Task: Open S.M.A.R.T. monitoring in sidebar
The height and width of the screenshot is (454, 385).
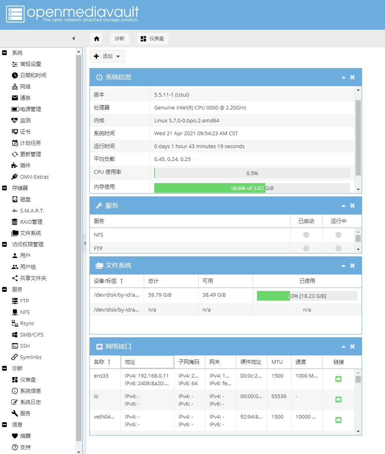Action: point(32,210)
